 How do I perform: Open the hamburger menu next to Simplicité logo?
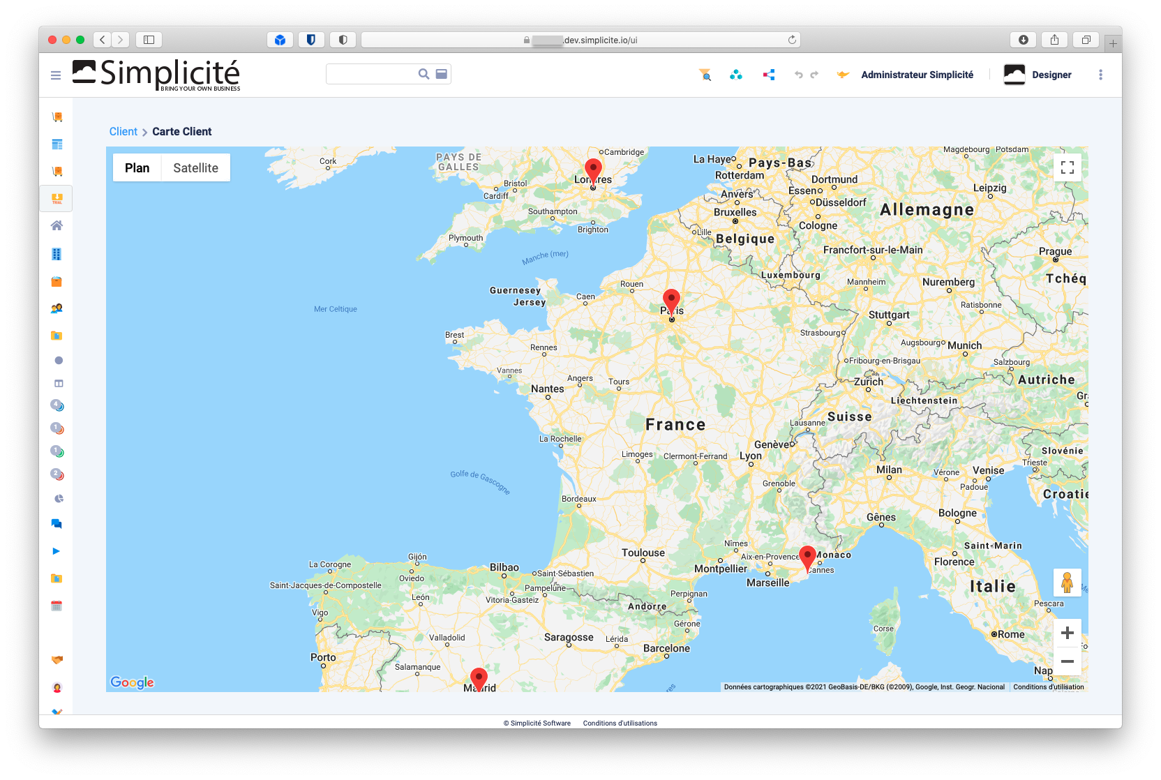click(x=56, y=75)
